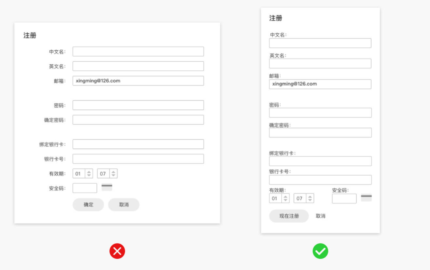Click the card icon beside 安全码 in right form
This screenshot has width=430, height=270.
pyautogui.click(x=366, y=198)
